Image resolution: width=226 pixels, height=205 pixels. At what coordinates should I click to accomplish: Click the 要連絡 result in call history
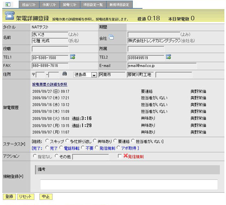(147, 92)
